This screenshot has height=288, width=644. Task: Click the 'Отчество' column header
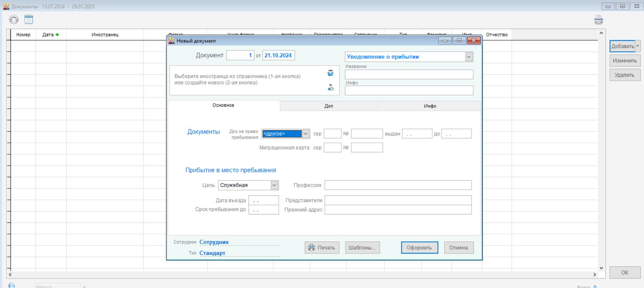tap(497, 34)
